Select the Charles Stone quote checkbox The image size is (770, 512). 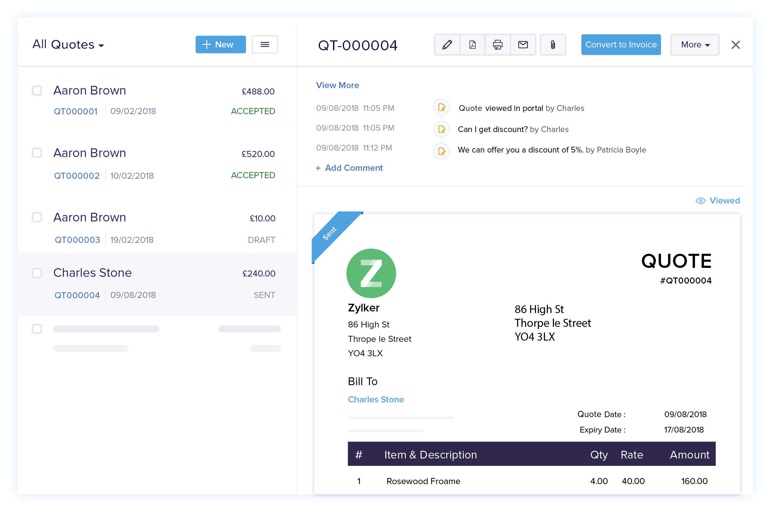[37, 273]
